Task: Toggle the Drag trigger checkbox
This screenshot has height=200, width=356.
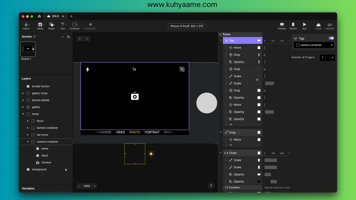Action: tap(259, 132)
